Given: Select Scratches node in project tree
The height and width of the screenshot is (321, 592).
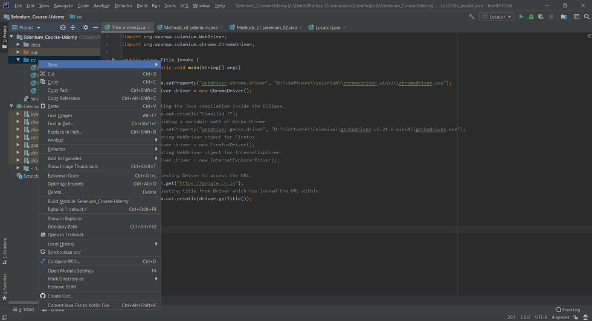Looking at the screenshot, I should (x=27, y=176).
